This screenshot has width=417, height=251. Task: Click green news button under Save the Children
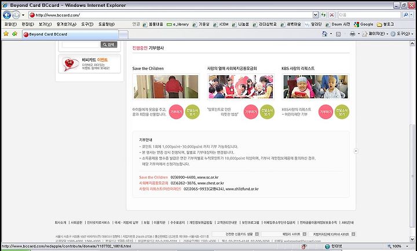click(x=192, y=112)
